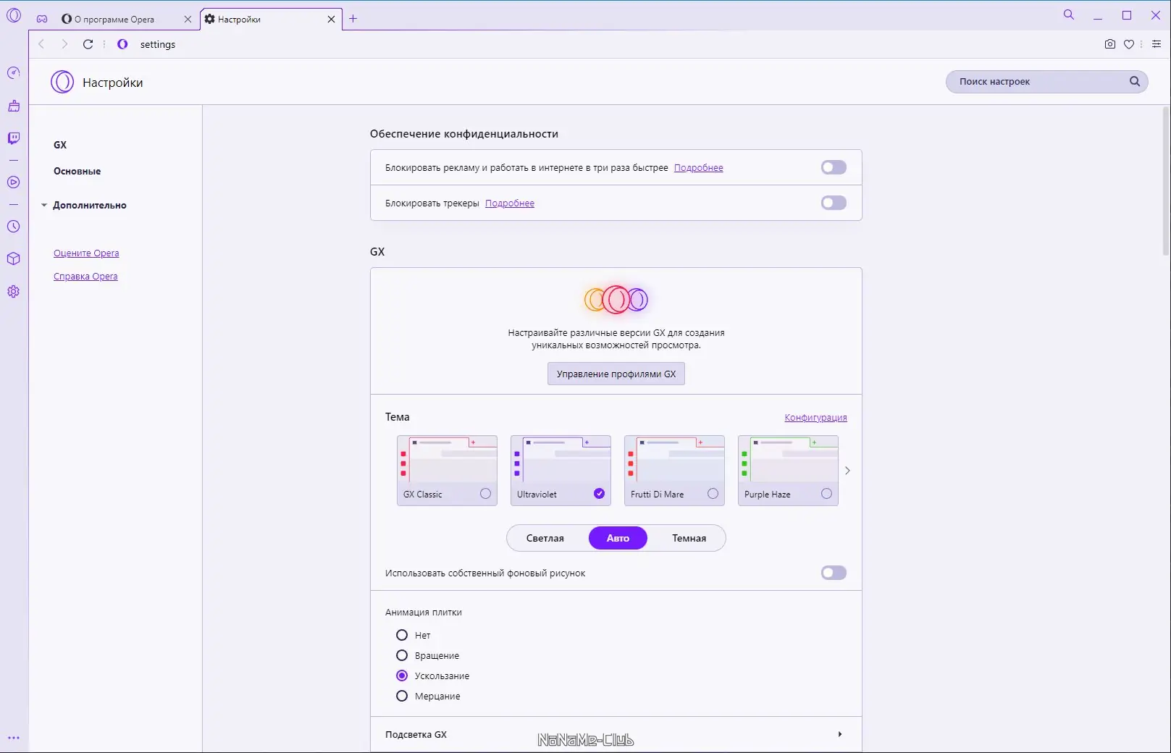The image size is (1171, 753).
Task: Open Extensions cube icon in sidebar
Action: (x=14, y=258)
